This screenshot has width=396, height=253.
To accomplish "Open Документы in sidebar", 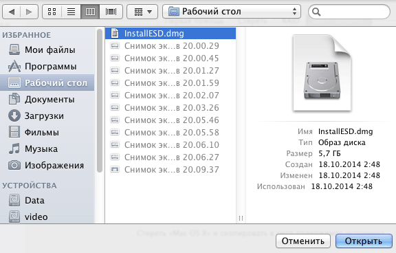I will click(x=47, y=99).
